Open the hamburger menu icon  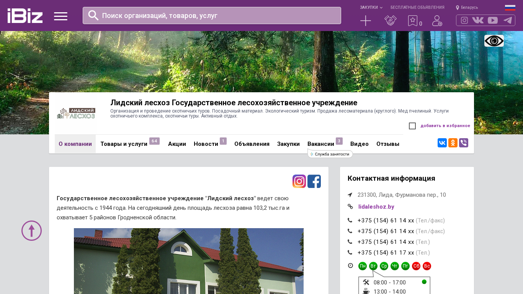click(60, 16)
